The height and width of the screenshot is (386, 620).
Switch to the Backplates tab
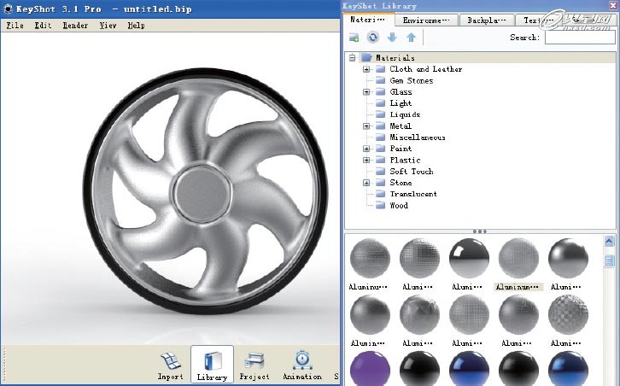tap(487, 20)
